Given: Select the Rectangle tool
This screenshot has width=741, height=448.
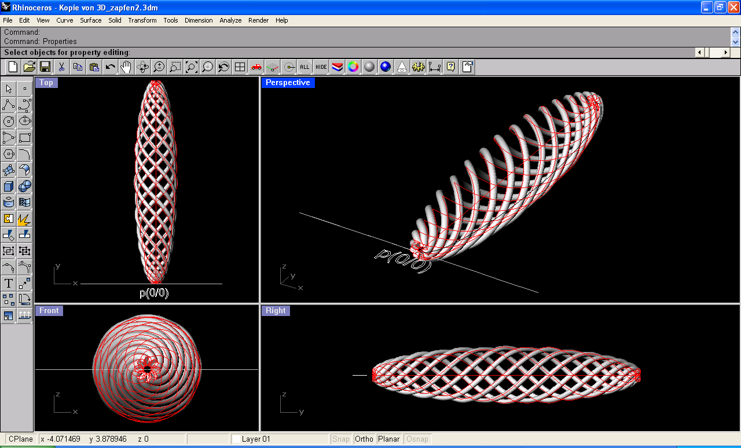Looking at the screenshot, I should (x=25, y=137).
